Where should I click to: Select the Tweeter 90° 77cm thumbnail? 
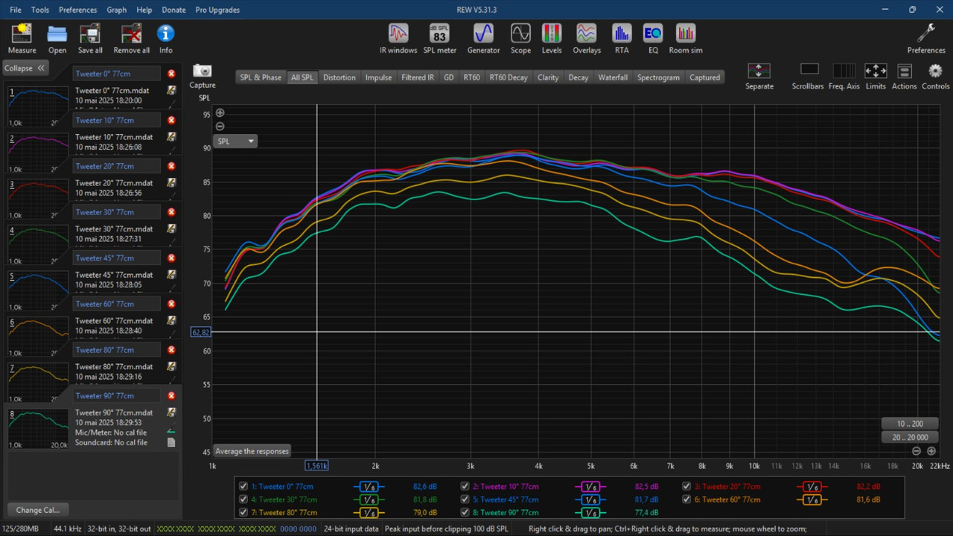(x=37, y=428)
